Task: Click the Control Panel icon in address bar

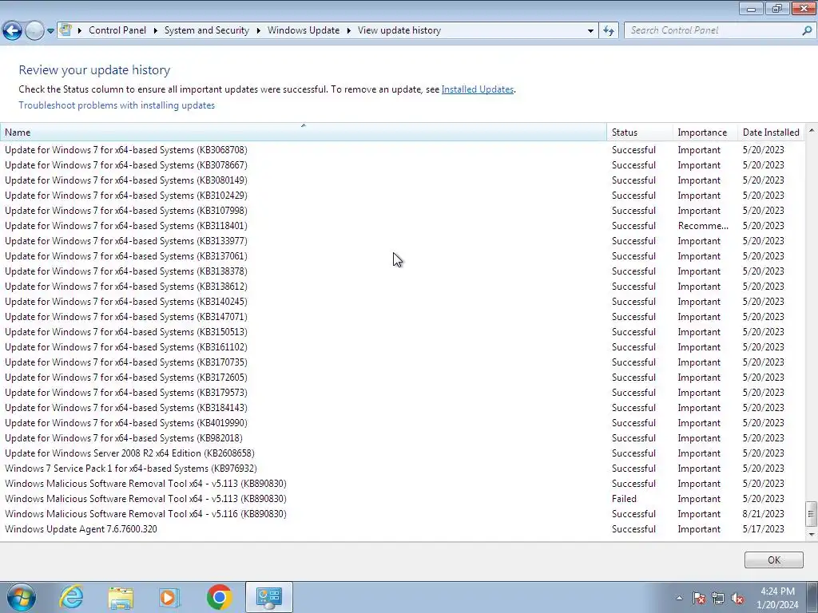Action: click(x=66, y=30)
